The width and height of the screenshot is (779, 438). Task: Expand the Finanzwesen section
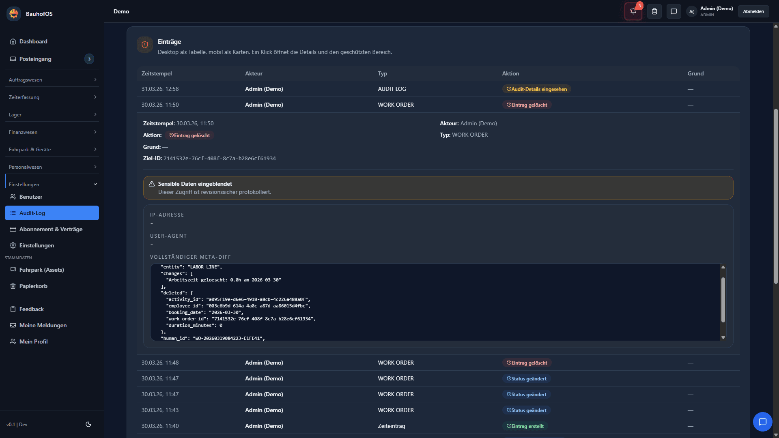52,132
